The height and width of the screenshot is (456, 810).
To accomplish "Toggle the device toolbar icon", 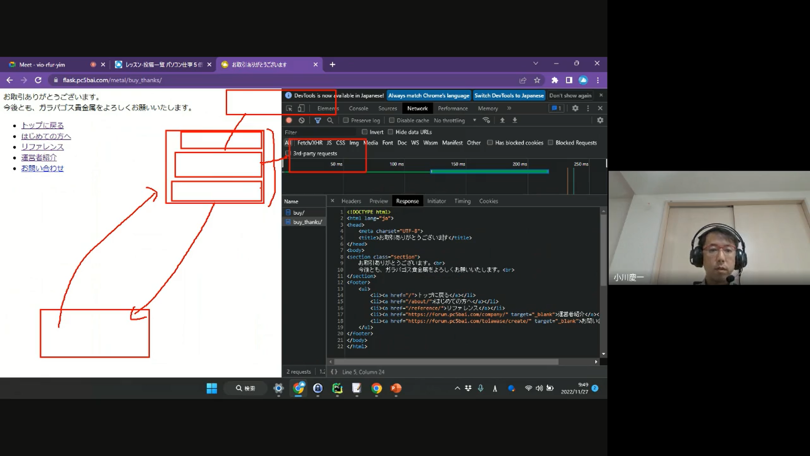I will 301,109.
